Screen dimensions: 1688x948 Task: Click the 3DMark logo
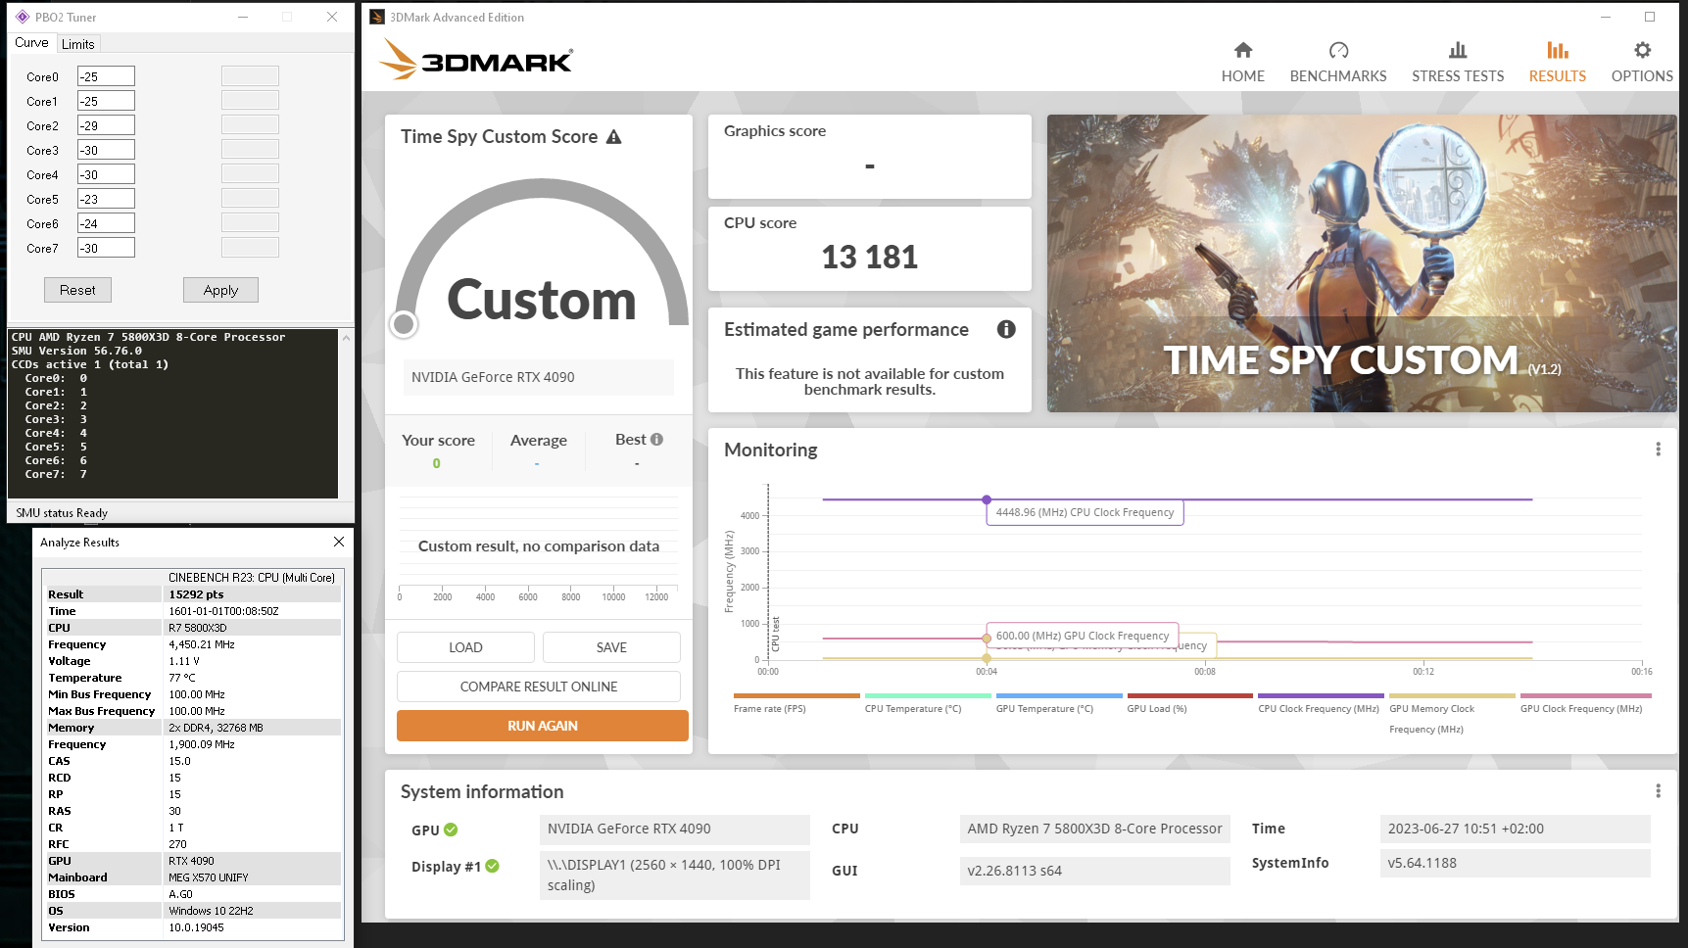[x=476, y=60]
